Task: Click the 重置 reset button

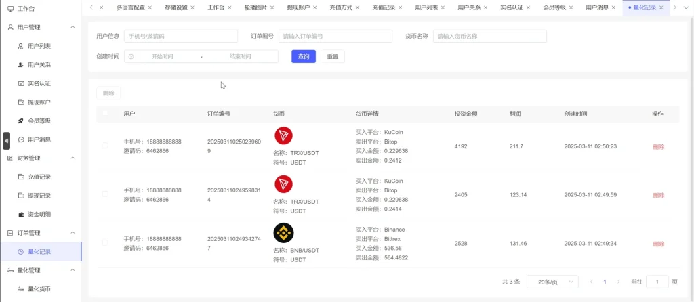Action: (332, 57)
